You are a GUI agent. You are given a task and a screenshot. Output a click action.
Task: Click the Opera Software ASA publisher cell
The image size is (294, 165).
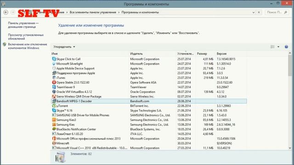point(143,82)
